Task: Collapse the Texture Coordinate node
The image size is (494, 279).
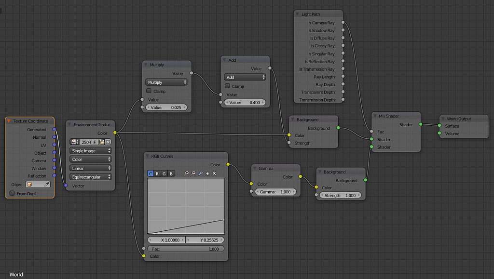Action: pos(9,121)
